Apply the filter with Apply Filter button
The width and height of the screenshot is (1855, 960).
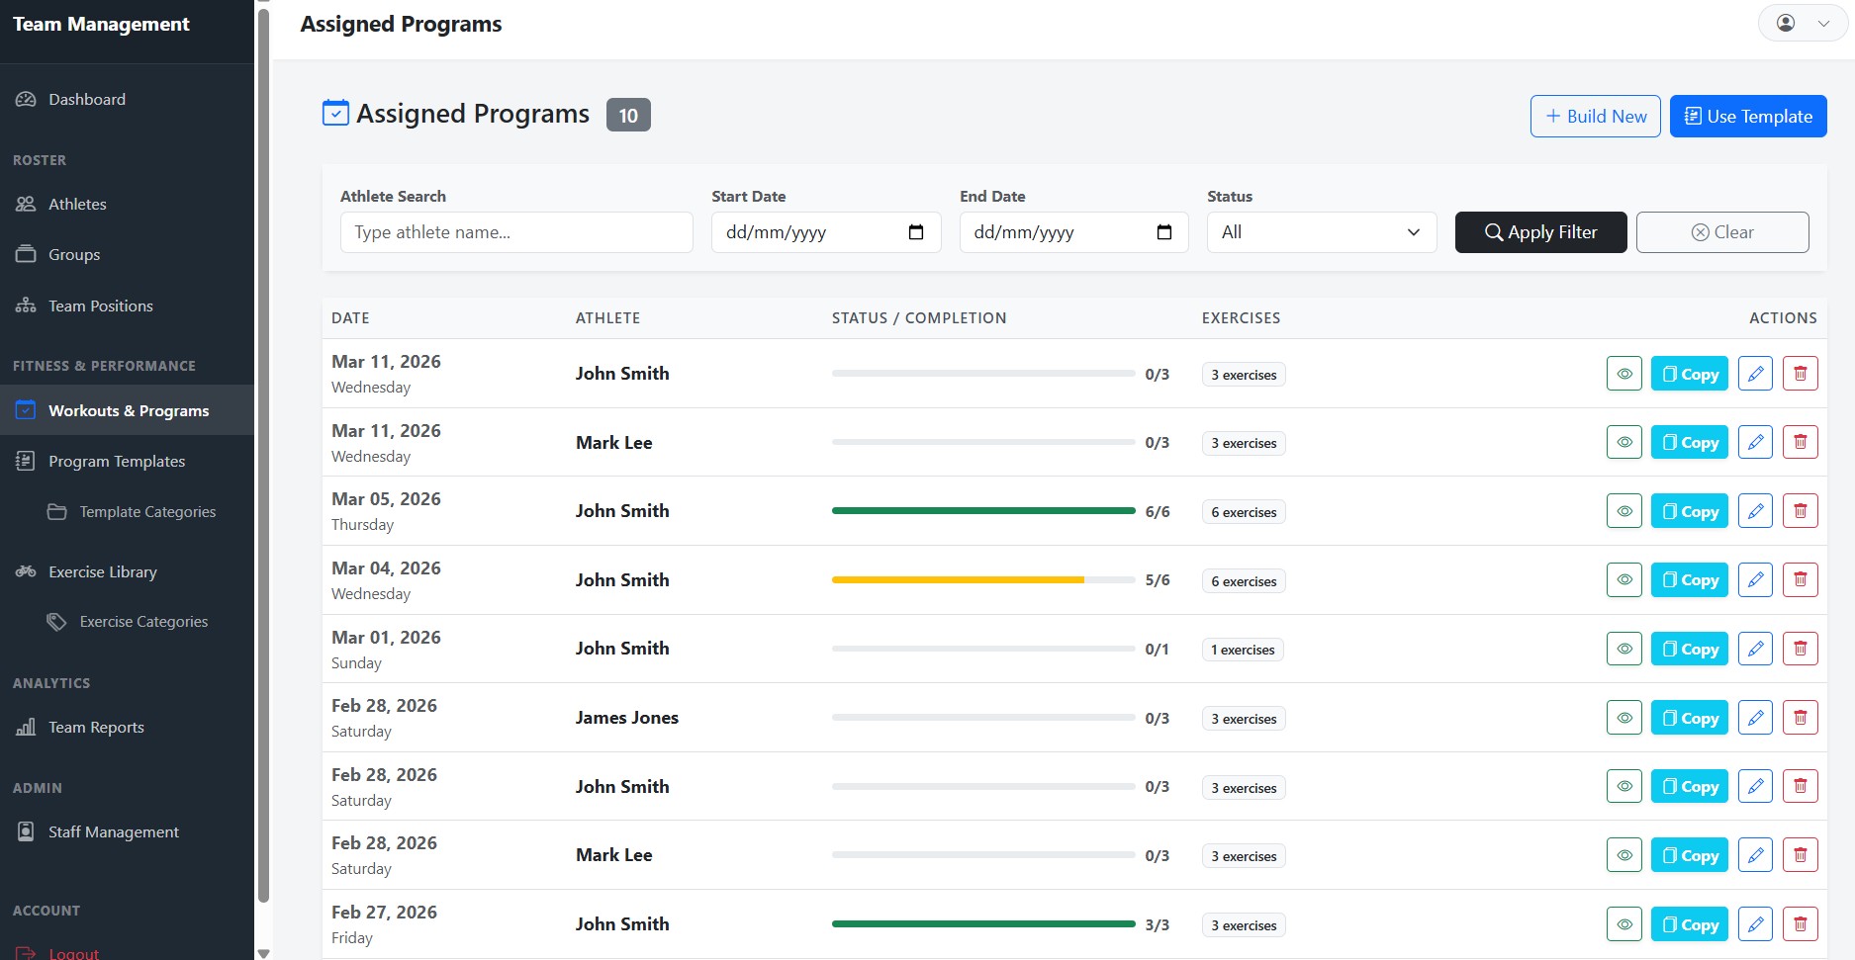tap(1540, 232)
